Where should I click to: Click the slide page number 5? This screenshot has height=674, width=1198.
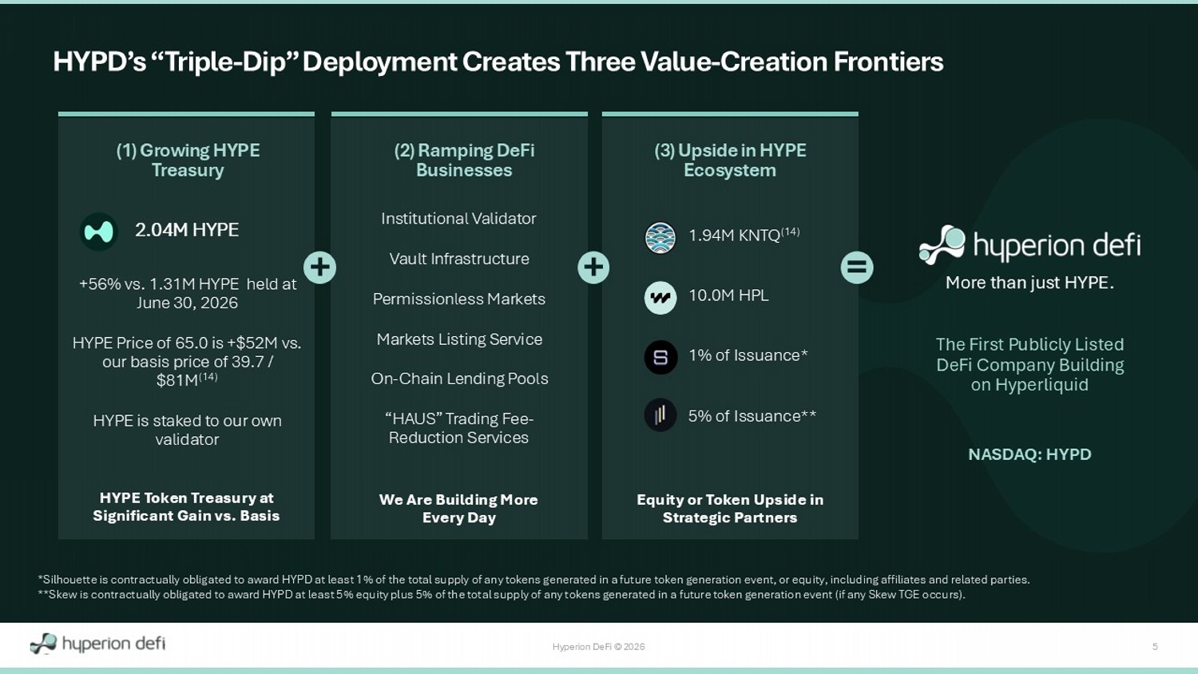tap(1155, 647)
